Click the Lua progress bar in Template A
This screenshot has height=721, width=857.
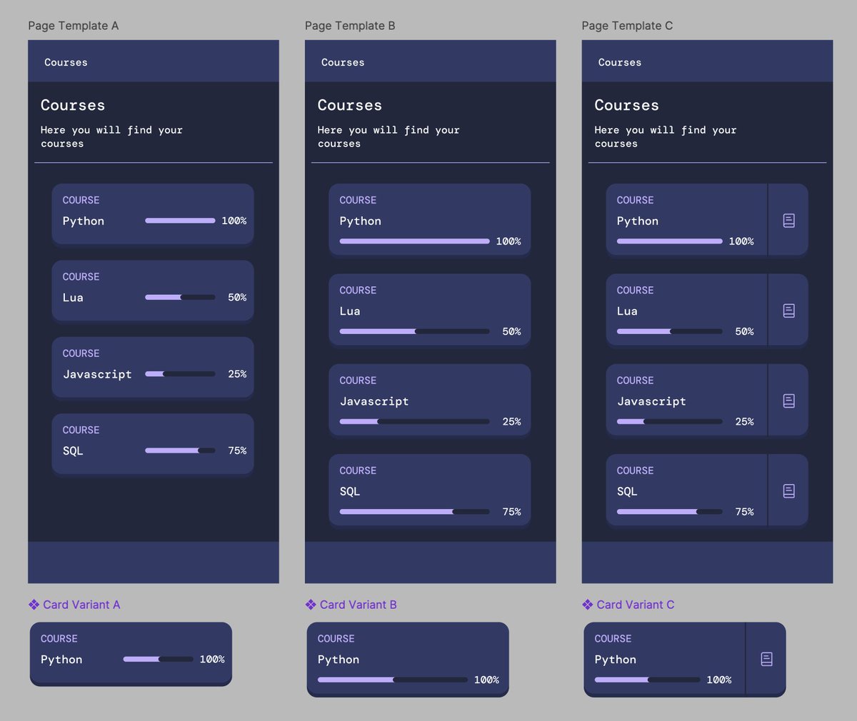pyautogui.click(x=180, y=297)
